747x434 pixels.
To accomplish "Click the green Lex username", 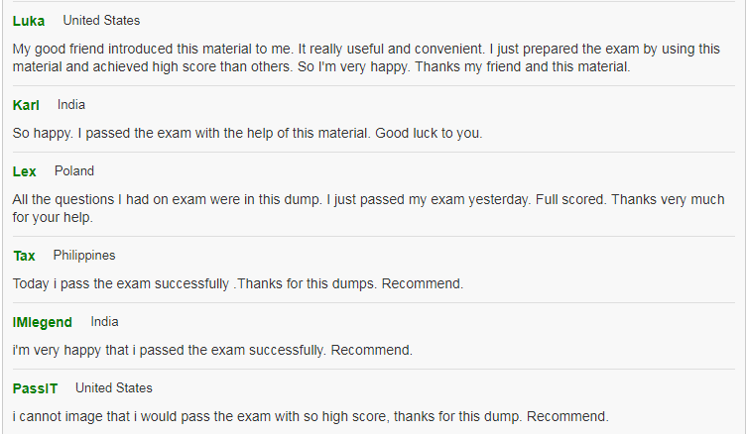I will pyautogui.click(x=24, y=171).
